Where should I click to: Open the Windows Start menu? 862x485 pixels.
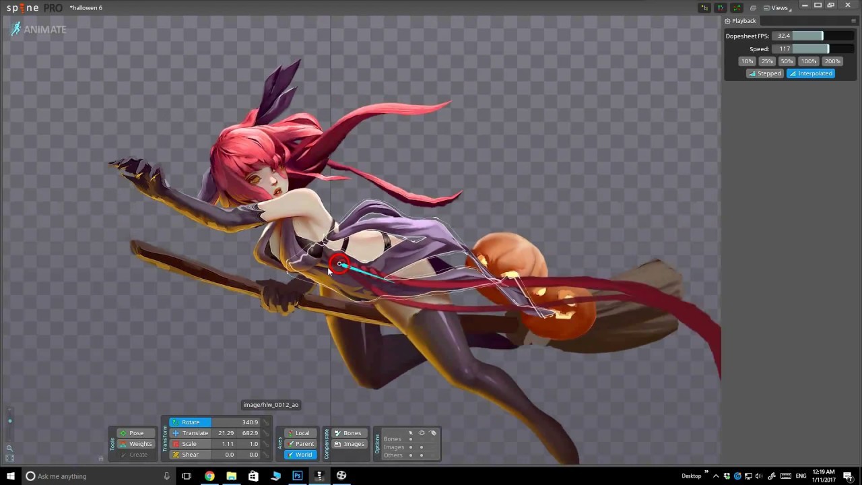(x=10, y=476)
